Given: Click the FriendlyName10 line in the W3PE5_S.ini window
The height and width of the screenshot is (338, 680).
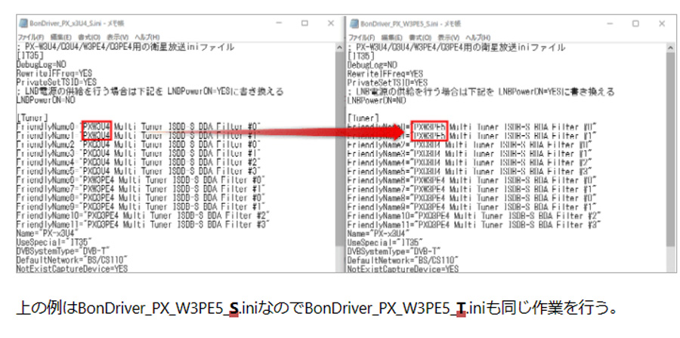Looking at the screenshot, I should [x=474, y=216].
